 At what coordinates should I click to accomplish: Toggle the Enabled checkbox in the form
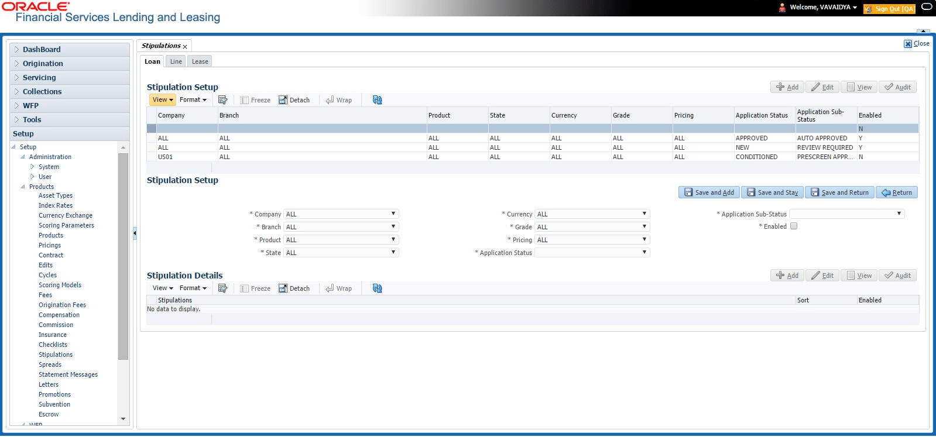pos(794,226)
